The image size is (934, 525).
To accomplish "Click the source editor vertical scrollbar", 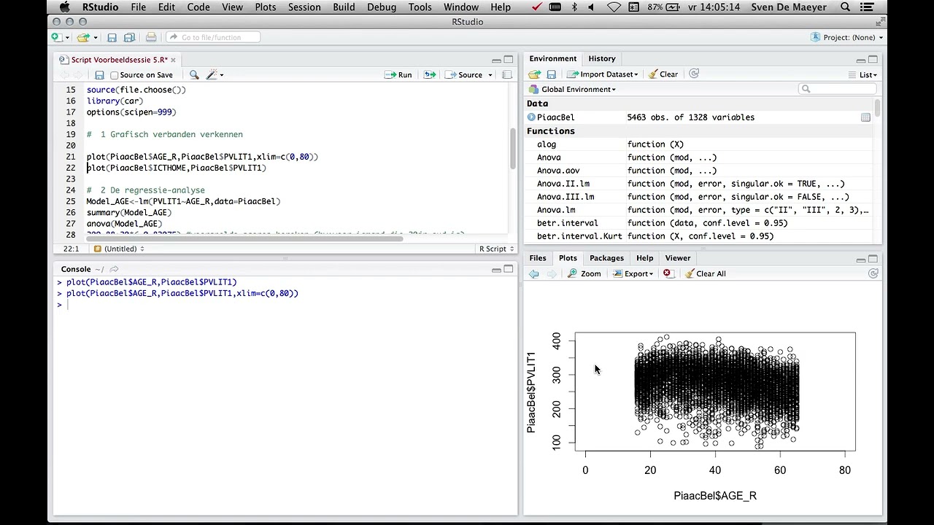I will click(512, 149).
